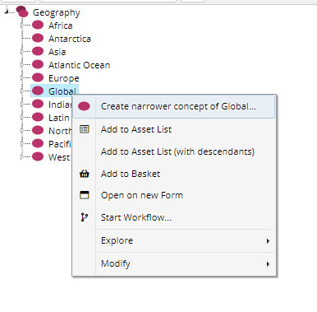Click the basket icon in context menu
Viewport: 317px width, 312px height.
[85, 174]
